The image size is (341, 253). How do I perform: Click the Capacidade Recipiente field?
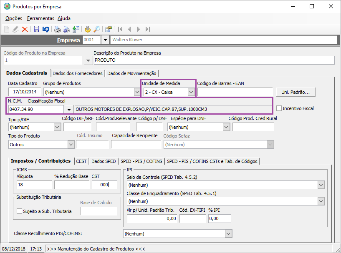click(x=136, y=144)
